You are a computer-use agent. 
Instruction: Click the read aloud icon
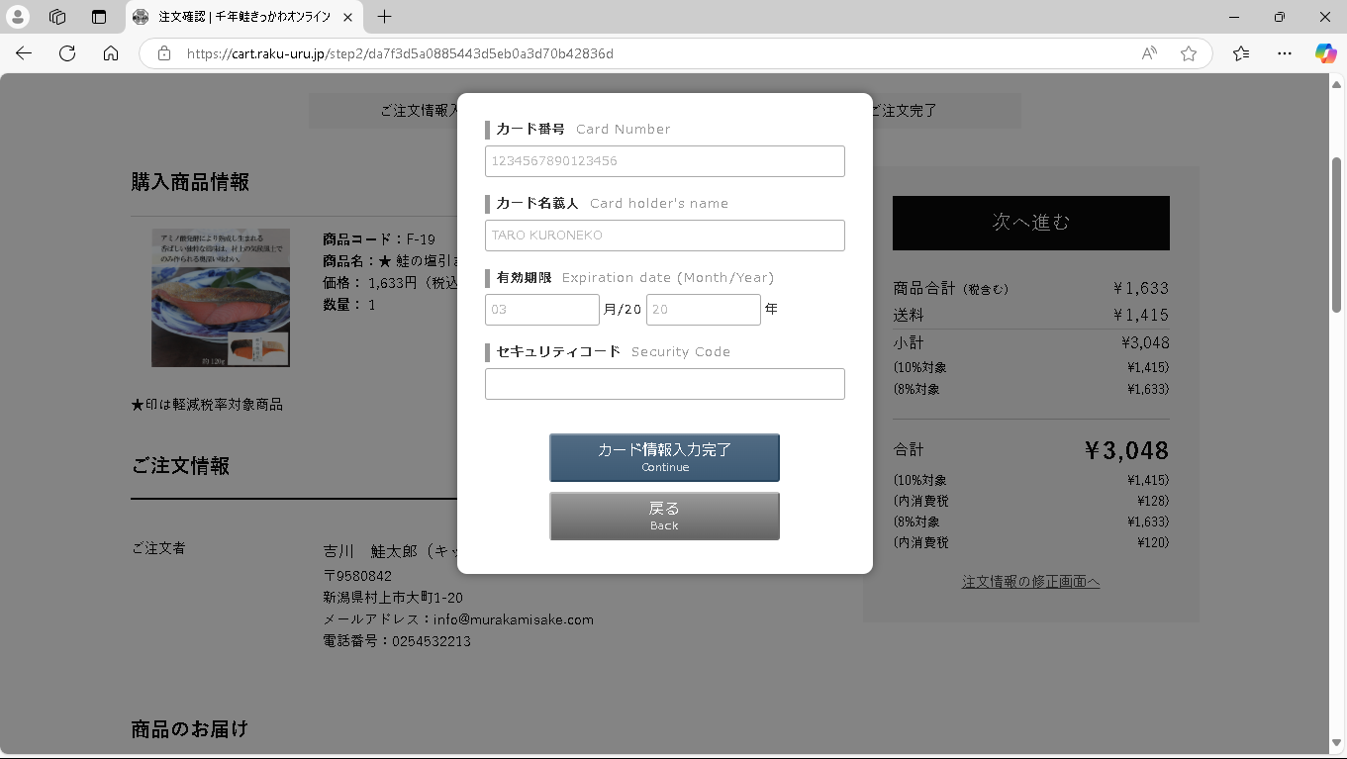(x=1149, y=53)
